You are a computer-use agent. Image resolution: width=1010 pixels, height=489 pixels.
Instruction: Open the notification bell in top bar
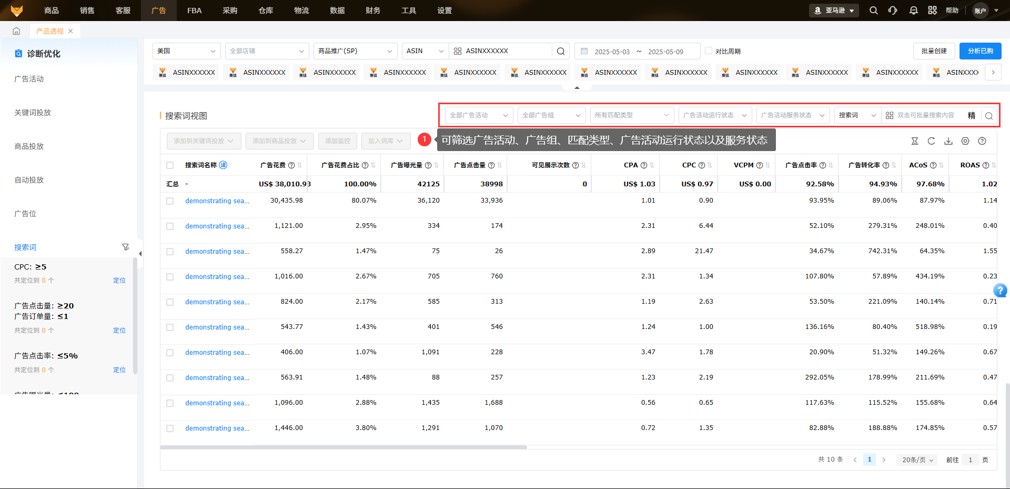914,11
